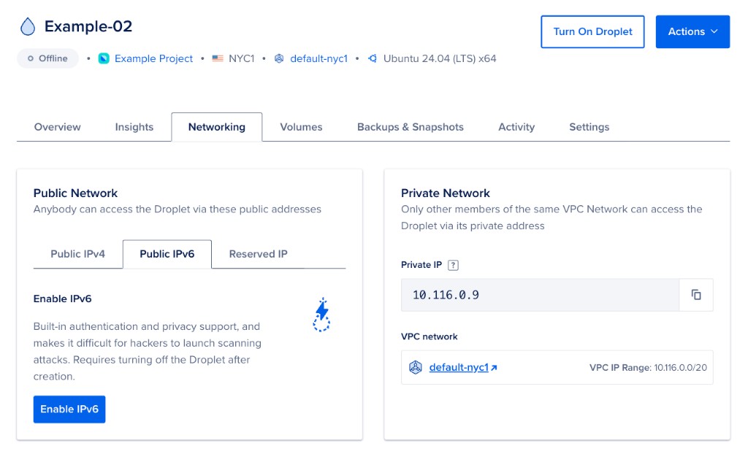Select the Networking tab

[216, 127]
